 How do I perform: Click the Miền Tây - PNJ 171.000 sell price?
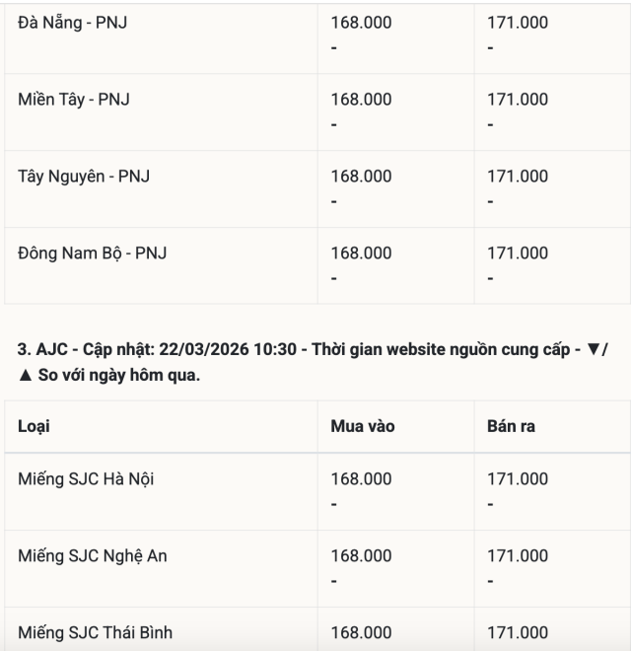coord(519,100)
